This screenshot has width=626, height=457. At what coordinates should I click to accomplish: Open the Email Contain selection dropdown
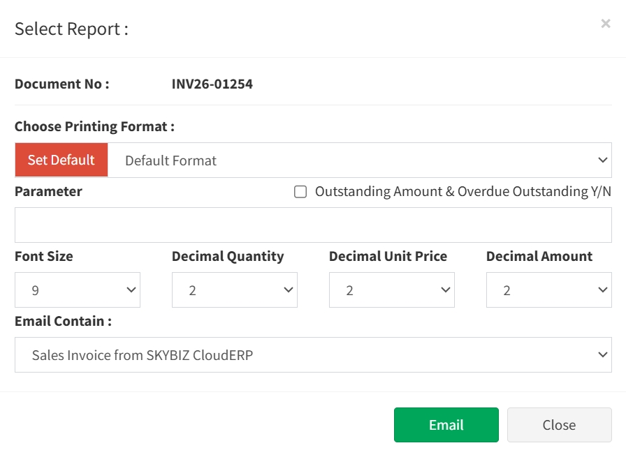tap(313, 355)
